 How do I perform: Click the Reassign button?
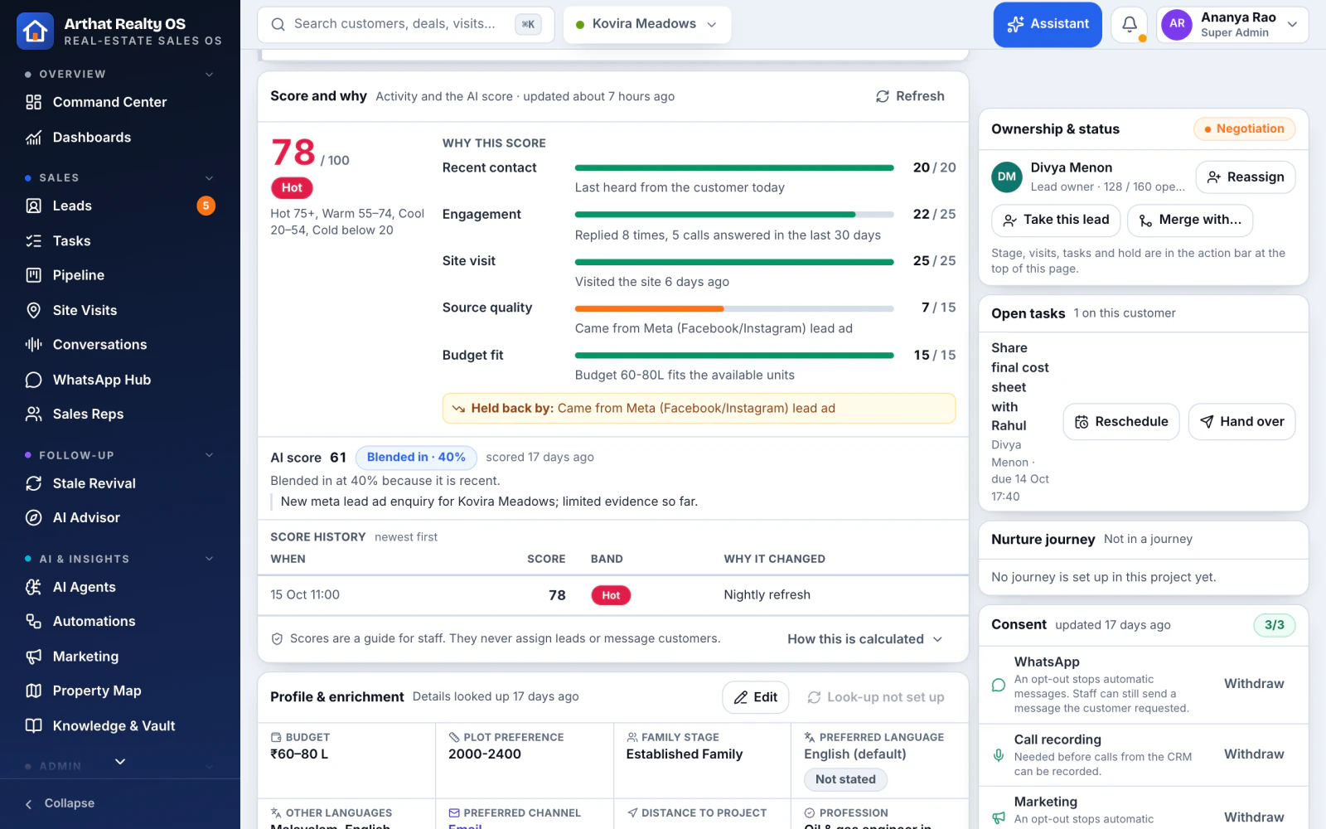pyautogui.click(x=1245, y=177)
